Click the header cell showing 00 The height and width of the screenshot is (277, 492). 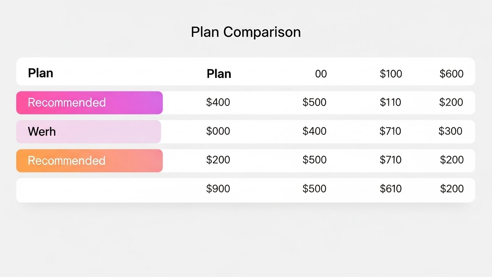(x=321, y=74)
